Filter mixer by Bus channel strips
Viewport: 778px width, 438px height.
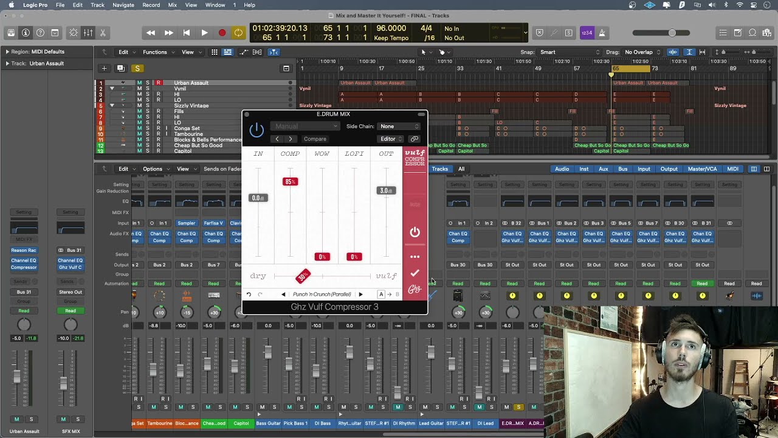click(623, 169)
